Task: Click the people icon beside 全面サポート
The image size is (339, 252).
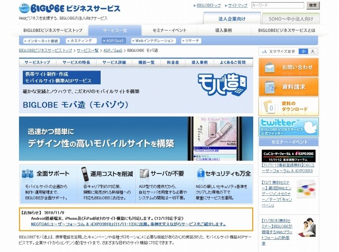Action: coord(28,174)
